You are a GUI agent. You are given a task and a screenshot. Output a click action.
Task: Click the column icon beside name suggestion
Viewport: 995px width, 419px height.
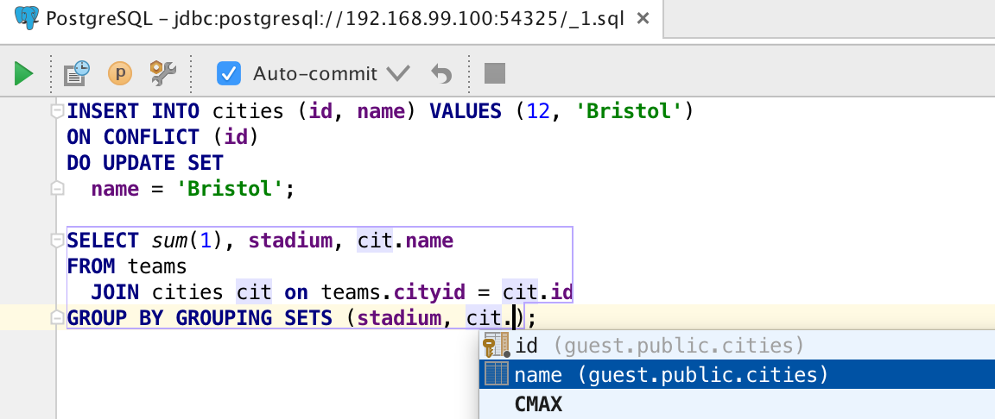pyautogui.click(x=497, y=375)
